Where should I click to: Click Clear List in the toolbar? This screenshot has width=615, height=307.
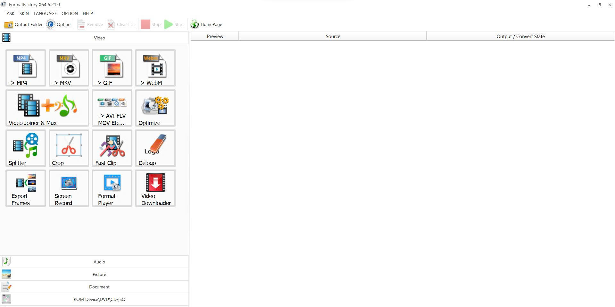pos(121,24)
